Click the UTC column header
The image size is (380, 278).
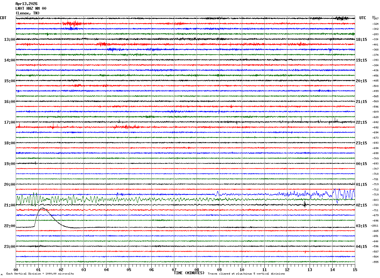[x=363, y=18]
